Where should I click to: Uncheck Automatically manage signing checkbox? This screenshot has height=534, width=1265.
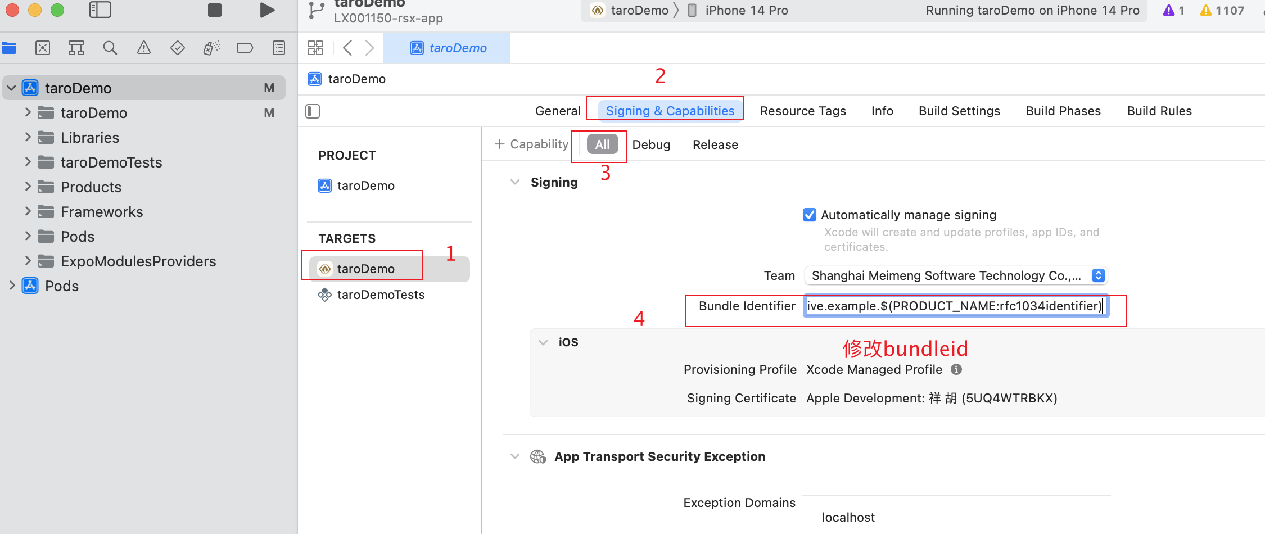click(x=810, y=215)
